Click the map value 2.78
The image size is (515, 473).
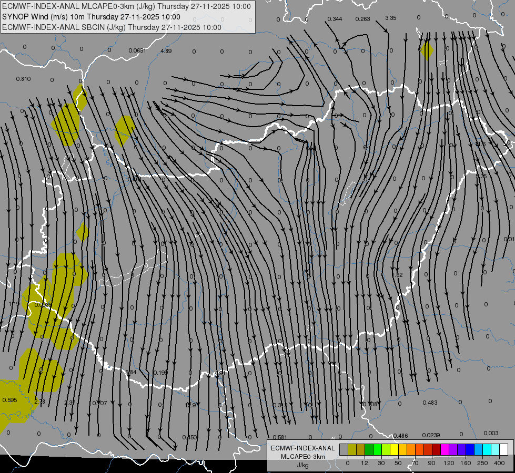39,402
